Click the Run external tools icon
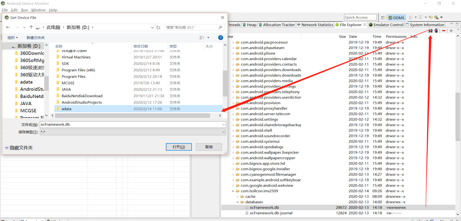461x221 pixels. [x=436, y=17]
